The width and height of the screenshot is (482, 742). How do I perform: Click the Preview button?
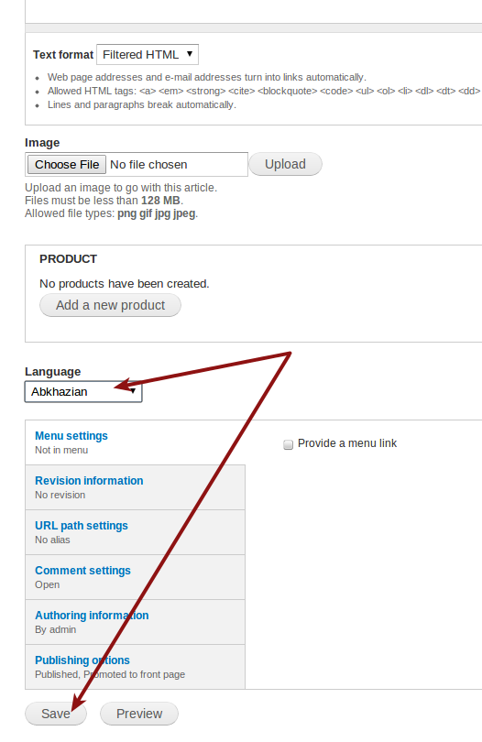pos(139,714)
